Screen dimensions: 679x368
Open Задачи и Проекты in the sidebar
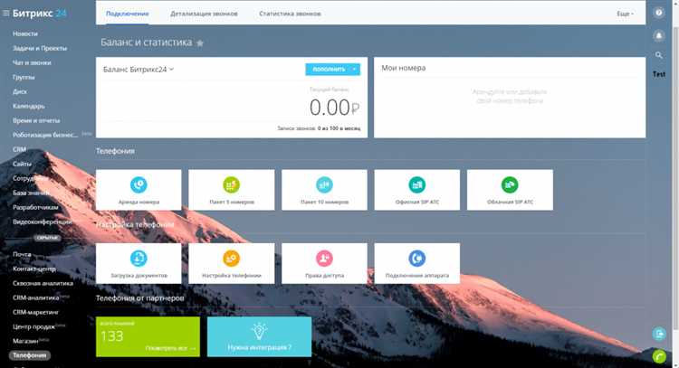[x=40, y=49]
